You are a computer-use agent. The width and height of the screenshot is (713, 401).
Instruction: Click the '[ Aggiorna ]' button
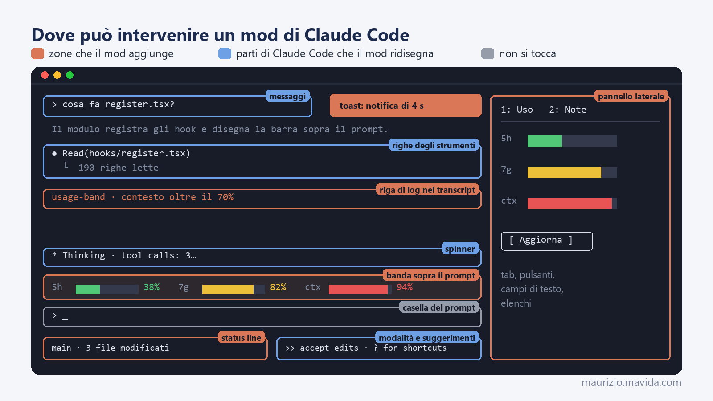pyautogui.click(x=547, y=241)
